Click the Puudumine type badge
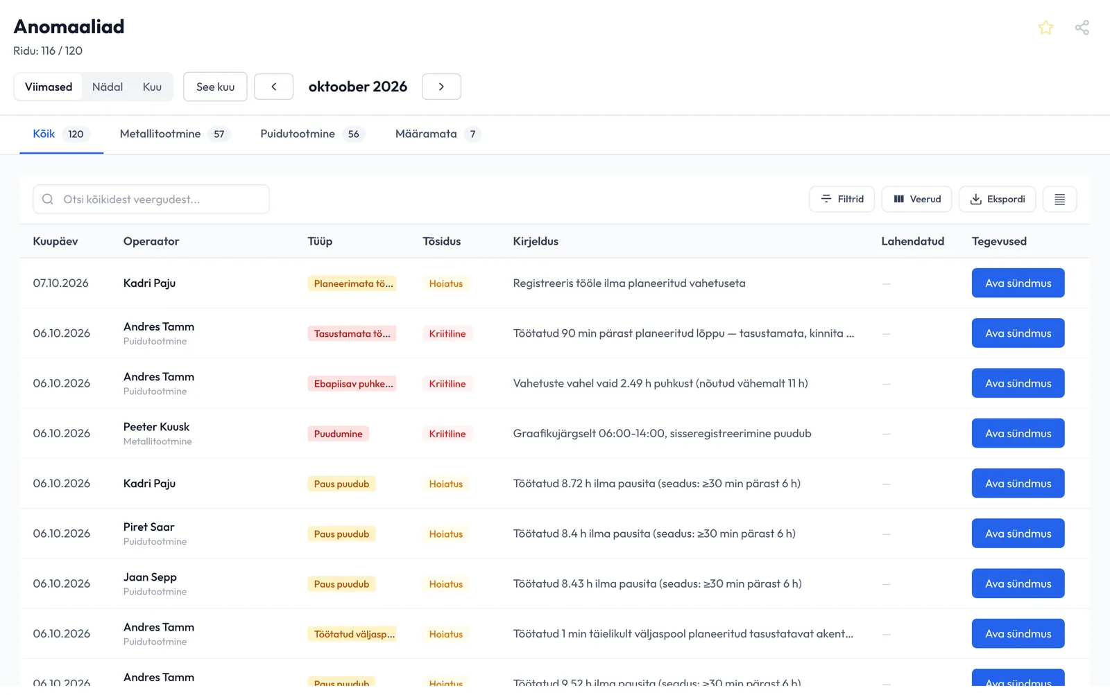Image resolution: width=1110 pixels, height=695 pixels. pos(338,434)
